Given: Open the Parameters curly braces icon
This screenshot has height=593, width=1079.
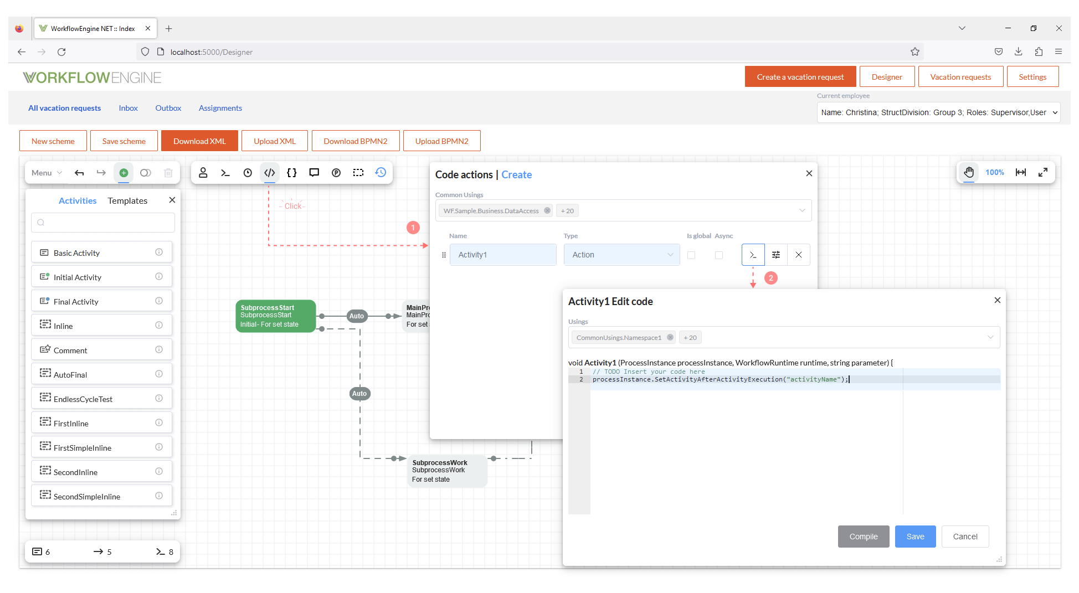Looking at the screenshot, I should point(292,173).
